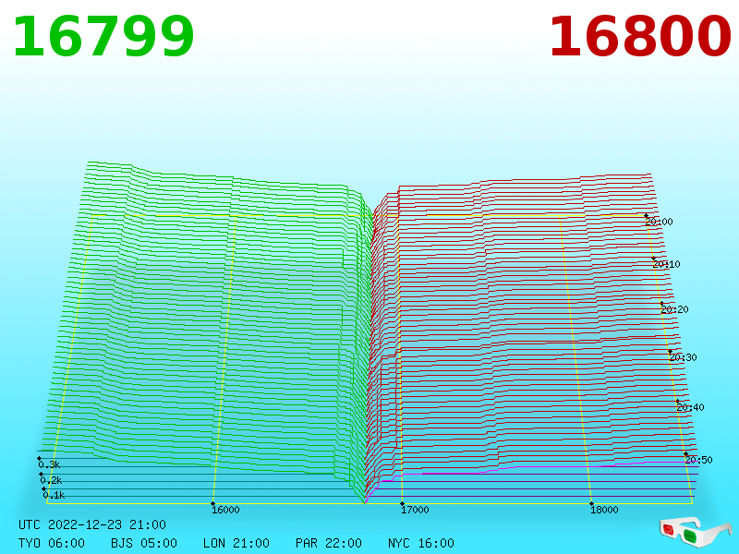Click the 20:00 time axis marker
This screenshot has height=554, width=739.
(x=659, y=222)
